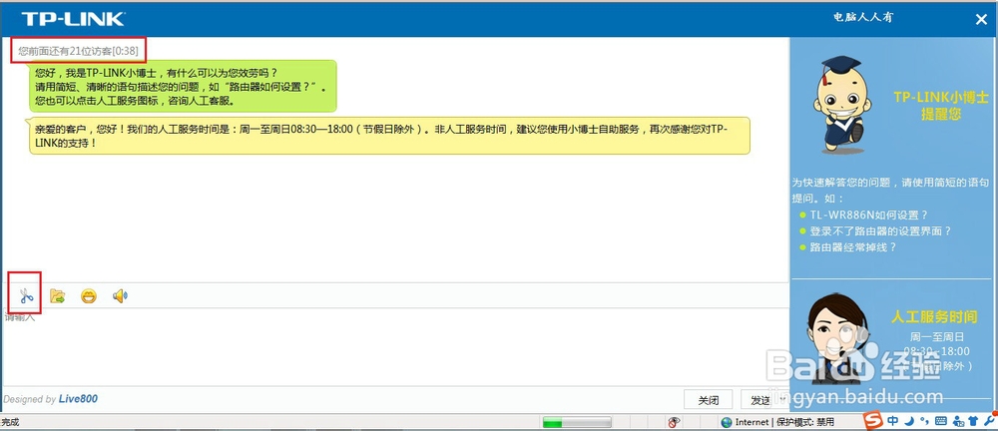Select suggestion 路由器经常掉线？
998x431 pixels.
[x=853, y=247]
